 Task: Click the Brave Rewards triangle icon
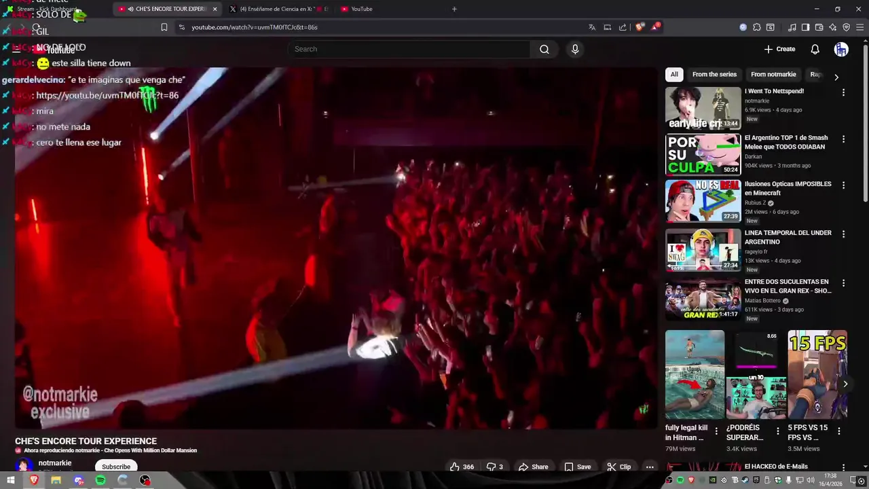click(x=654, y=27)
